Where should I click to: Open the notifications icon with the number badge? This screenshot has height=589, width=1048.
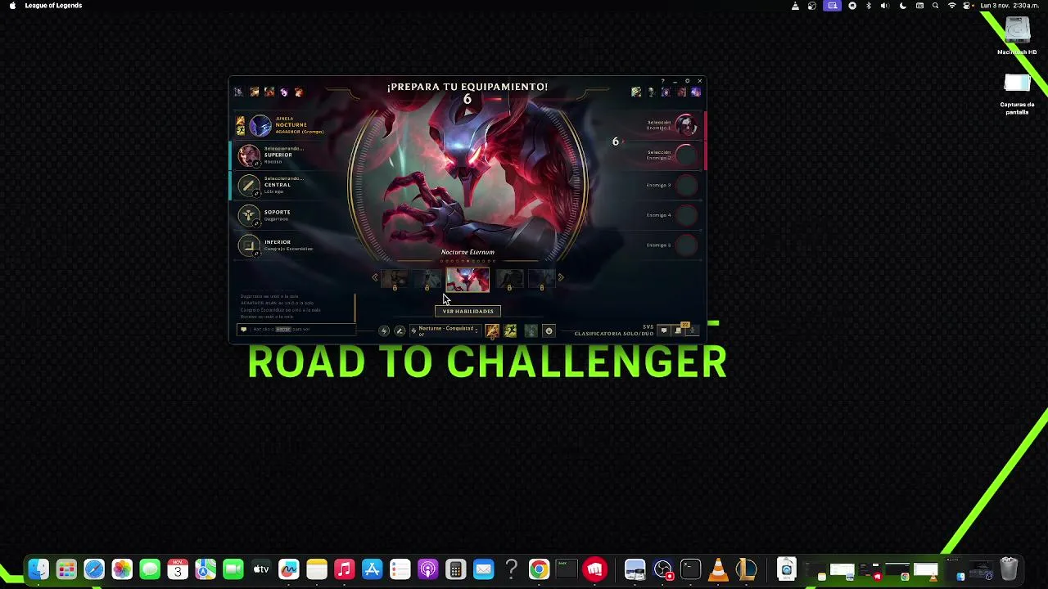click(679, 330)
